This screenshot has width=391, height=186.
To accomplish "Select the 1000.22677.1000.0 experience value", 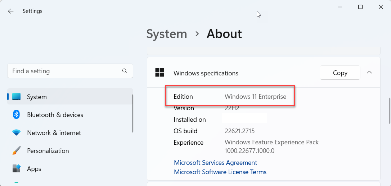I will coord(250,151).
